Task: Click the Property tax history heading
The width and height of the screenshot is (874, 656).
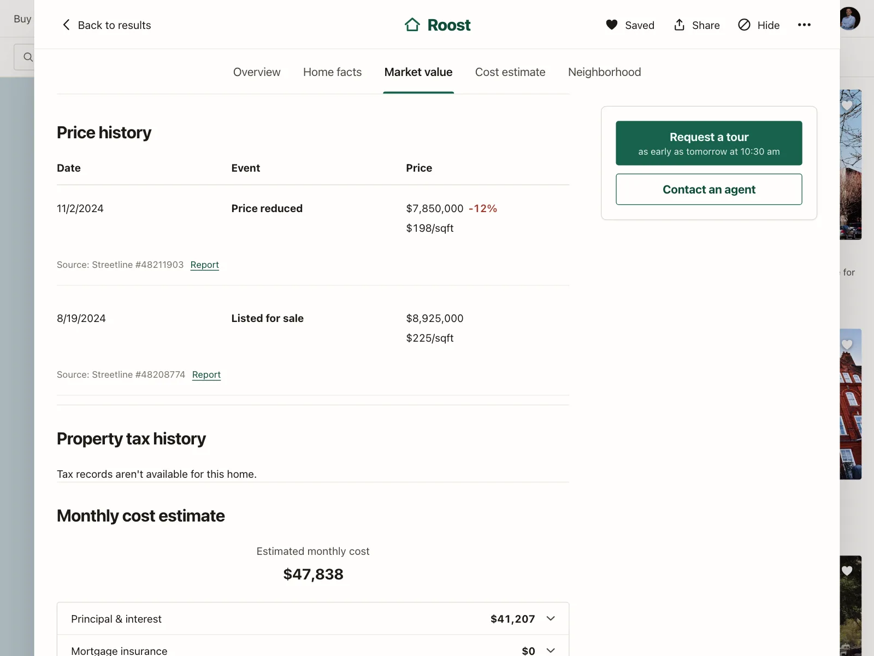Action: pos(132,438)
